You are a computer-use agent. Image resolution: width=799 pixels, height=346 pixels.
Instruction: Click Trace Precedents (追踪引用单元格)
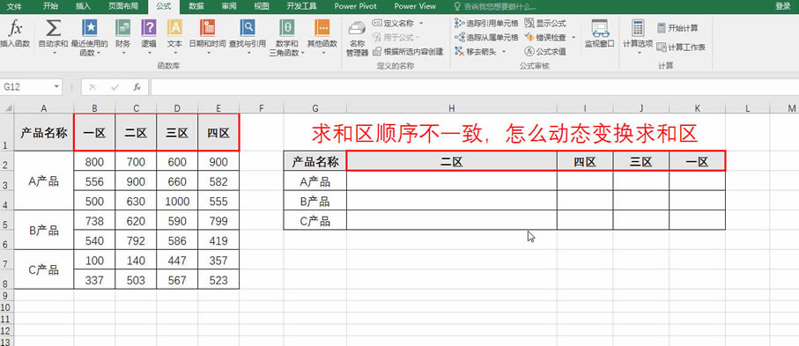point(486,23)
